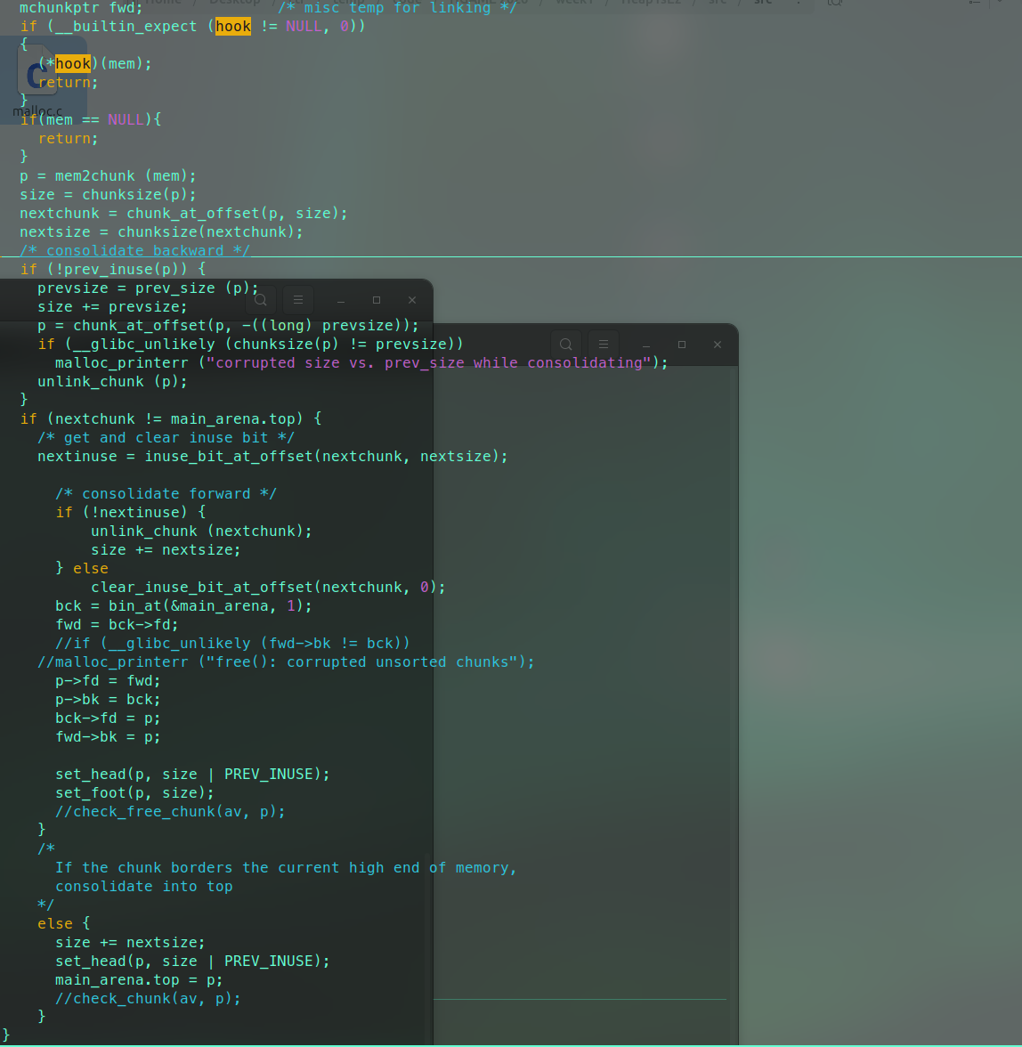Close the wider back window

(717, 345)
